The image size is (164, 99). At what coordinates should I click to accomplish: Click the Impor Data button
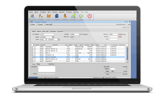48,24
